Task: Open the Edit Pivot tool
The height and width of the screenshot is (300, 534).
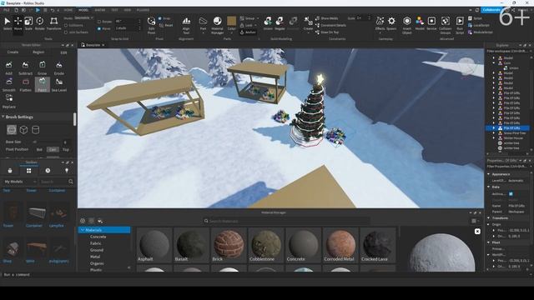Action: coord(151,25)
